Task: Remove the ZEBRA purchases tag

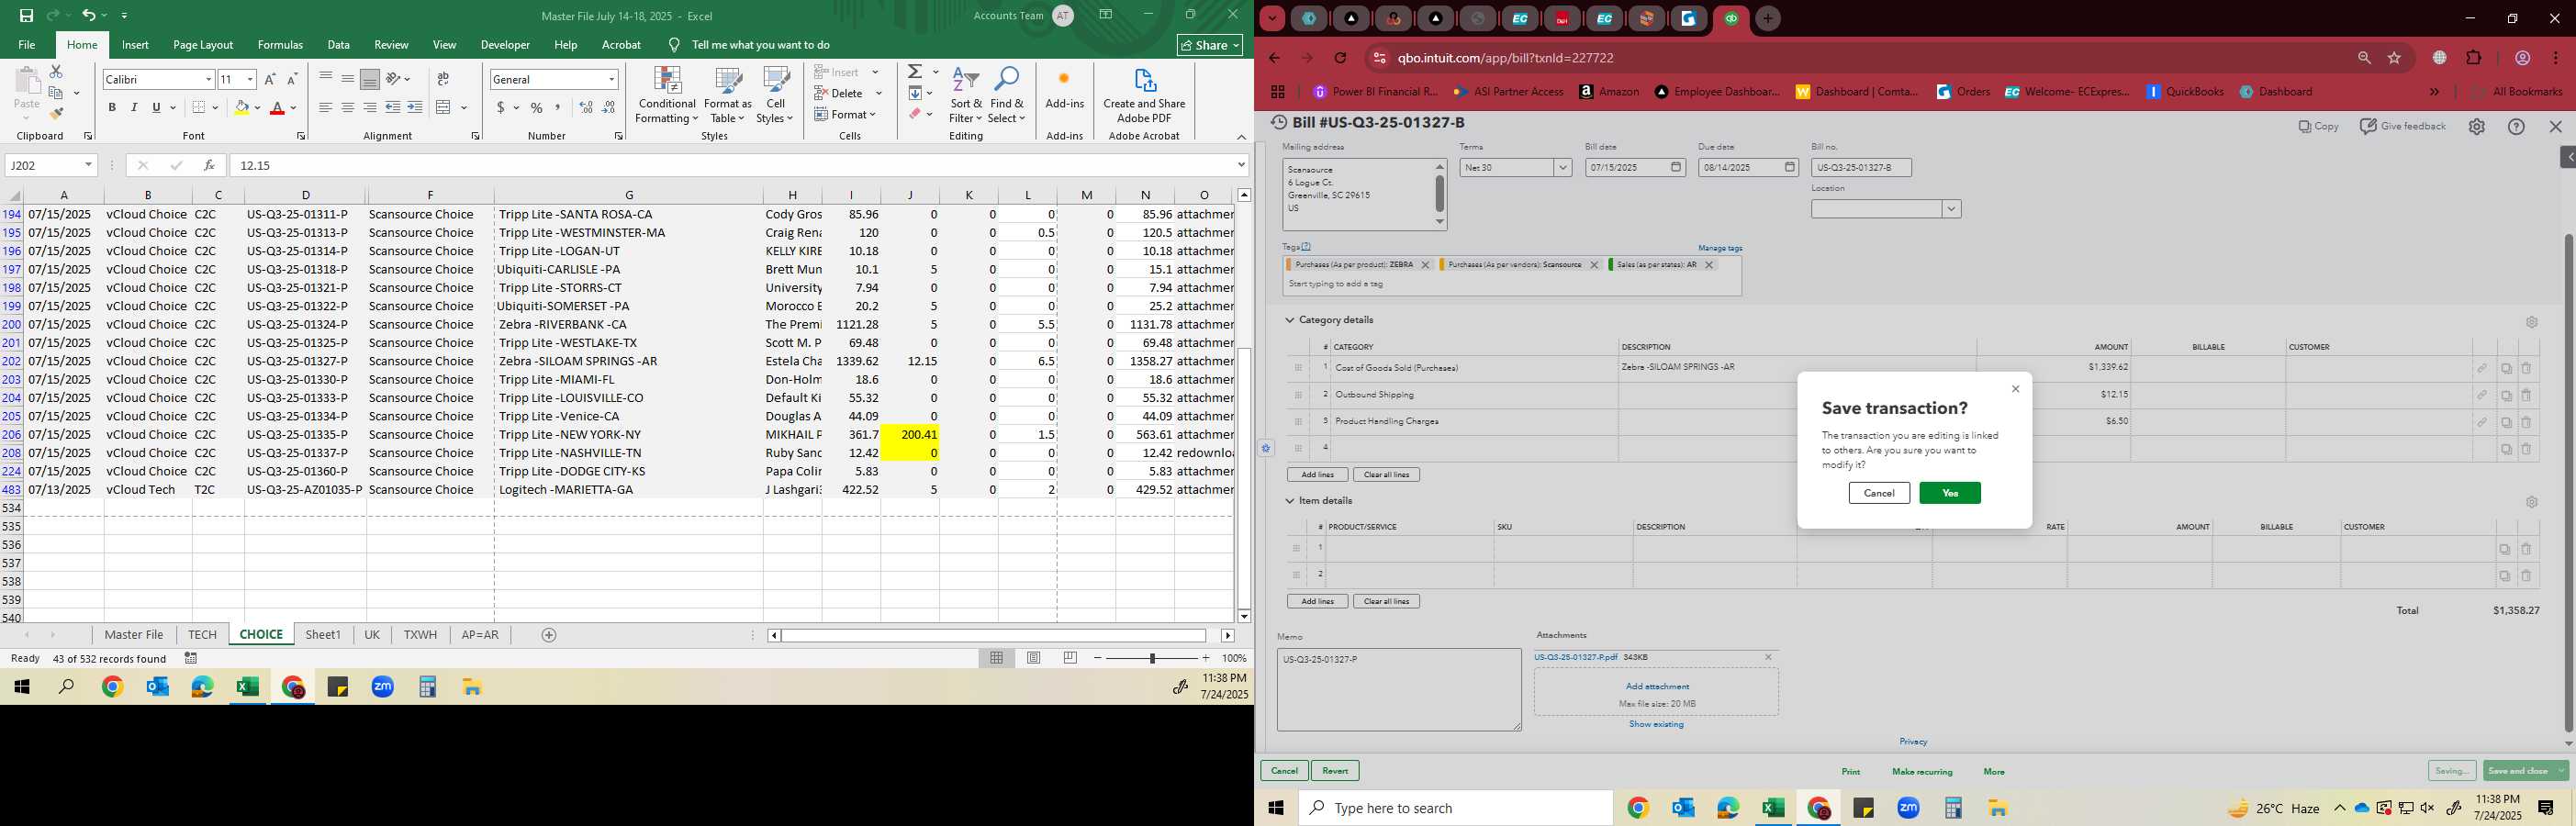Action: [x=1425, y=265]
